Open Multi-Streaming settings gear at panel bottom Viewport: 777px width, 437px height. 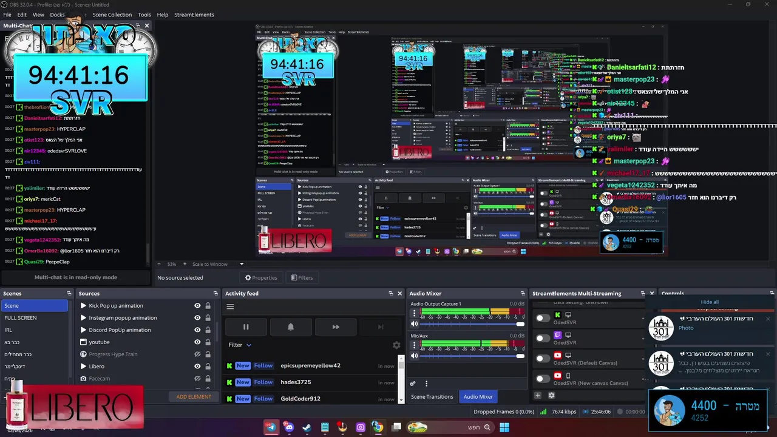pyautogui.click(x=551, y=395)
